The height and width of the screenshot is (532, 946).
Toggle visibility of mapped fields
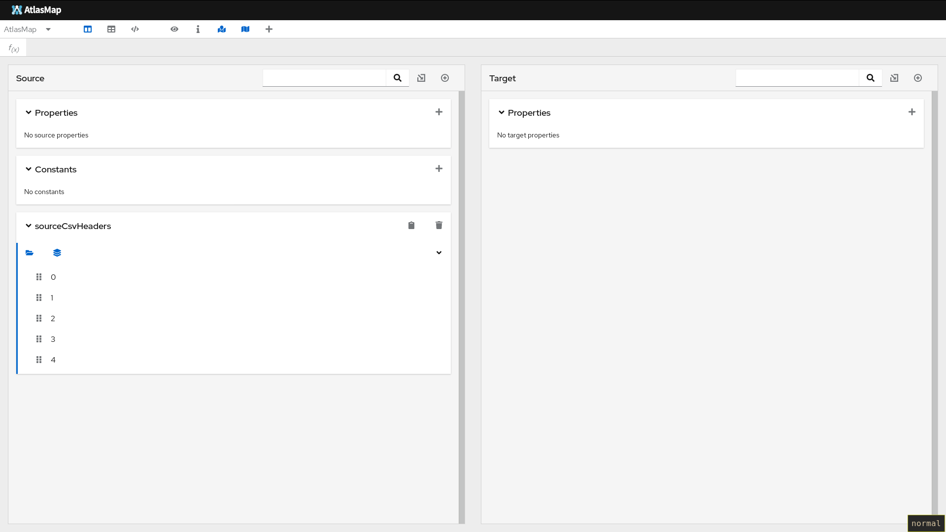point(222,29)
